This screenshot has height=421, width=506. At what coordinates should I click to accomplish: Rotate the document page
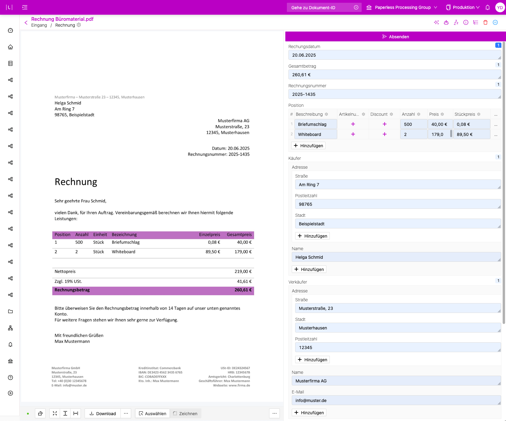click(40, 413)
